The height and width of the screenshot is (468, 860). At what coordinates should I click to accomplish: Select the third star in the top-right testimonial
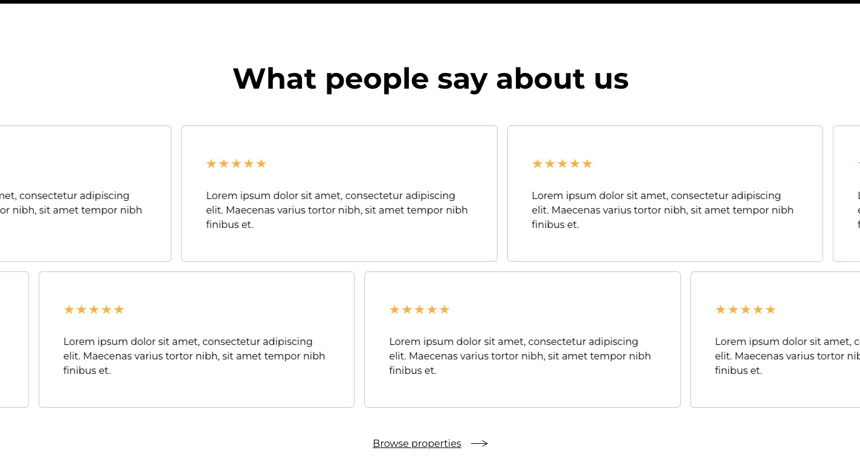coord(563,163)
